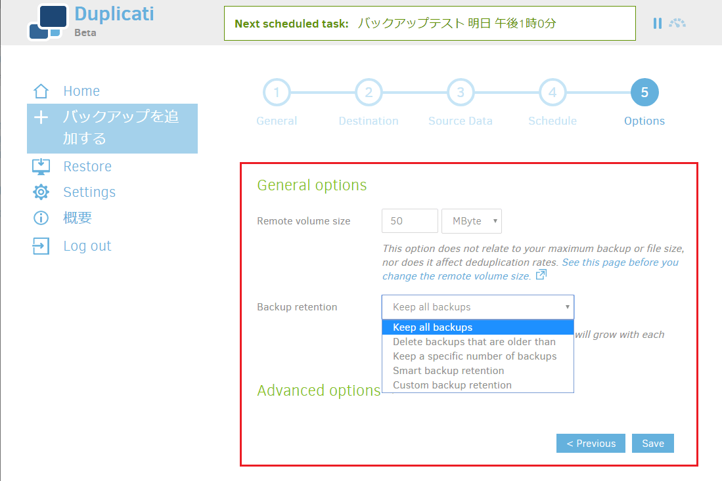The image size is (722, 481).
Task: Select バックアップを追加する in the sidebar
Action: (x=112, y=129)
